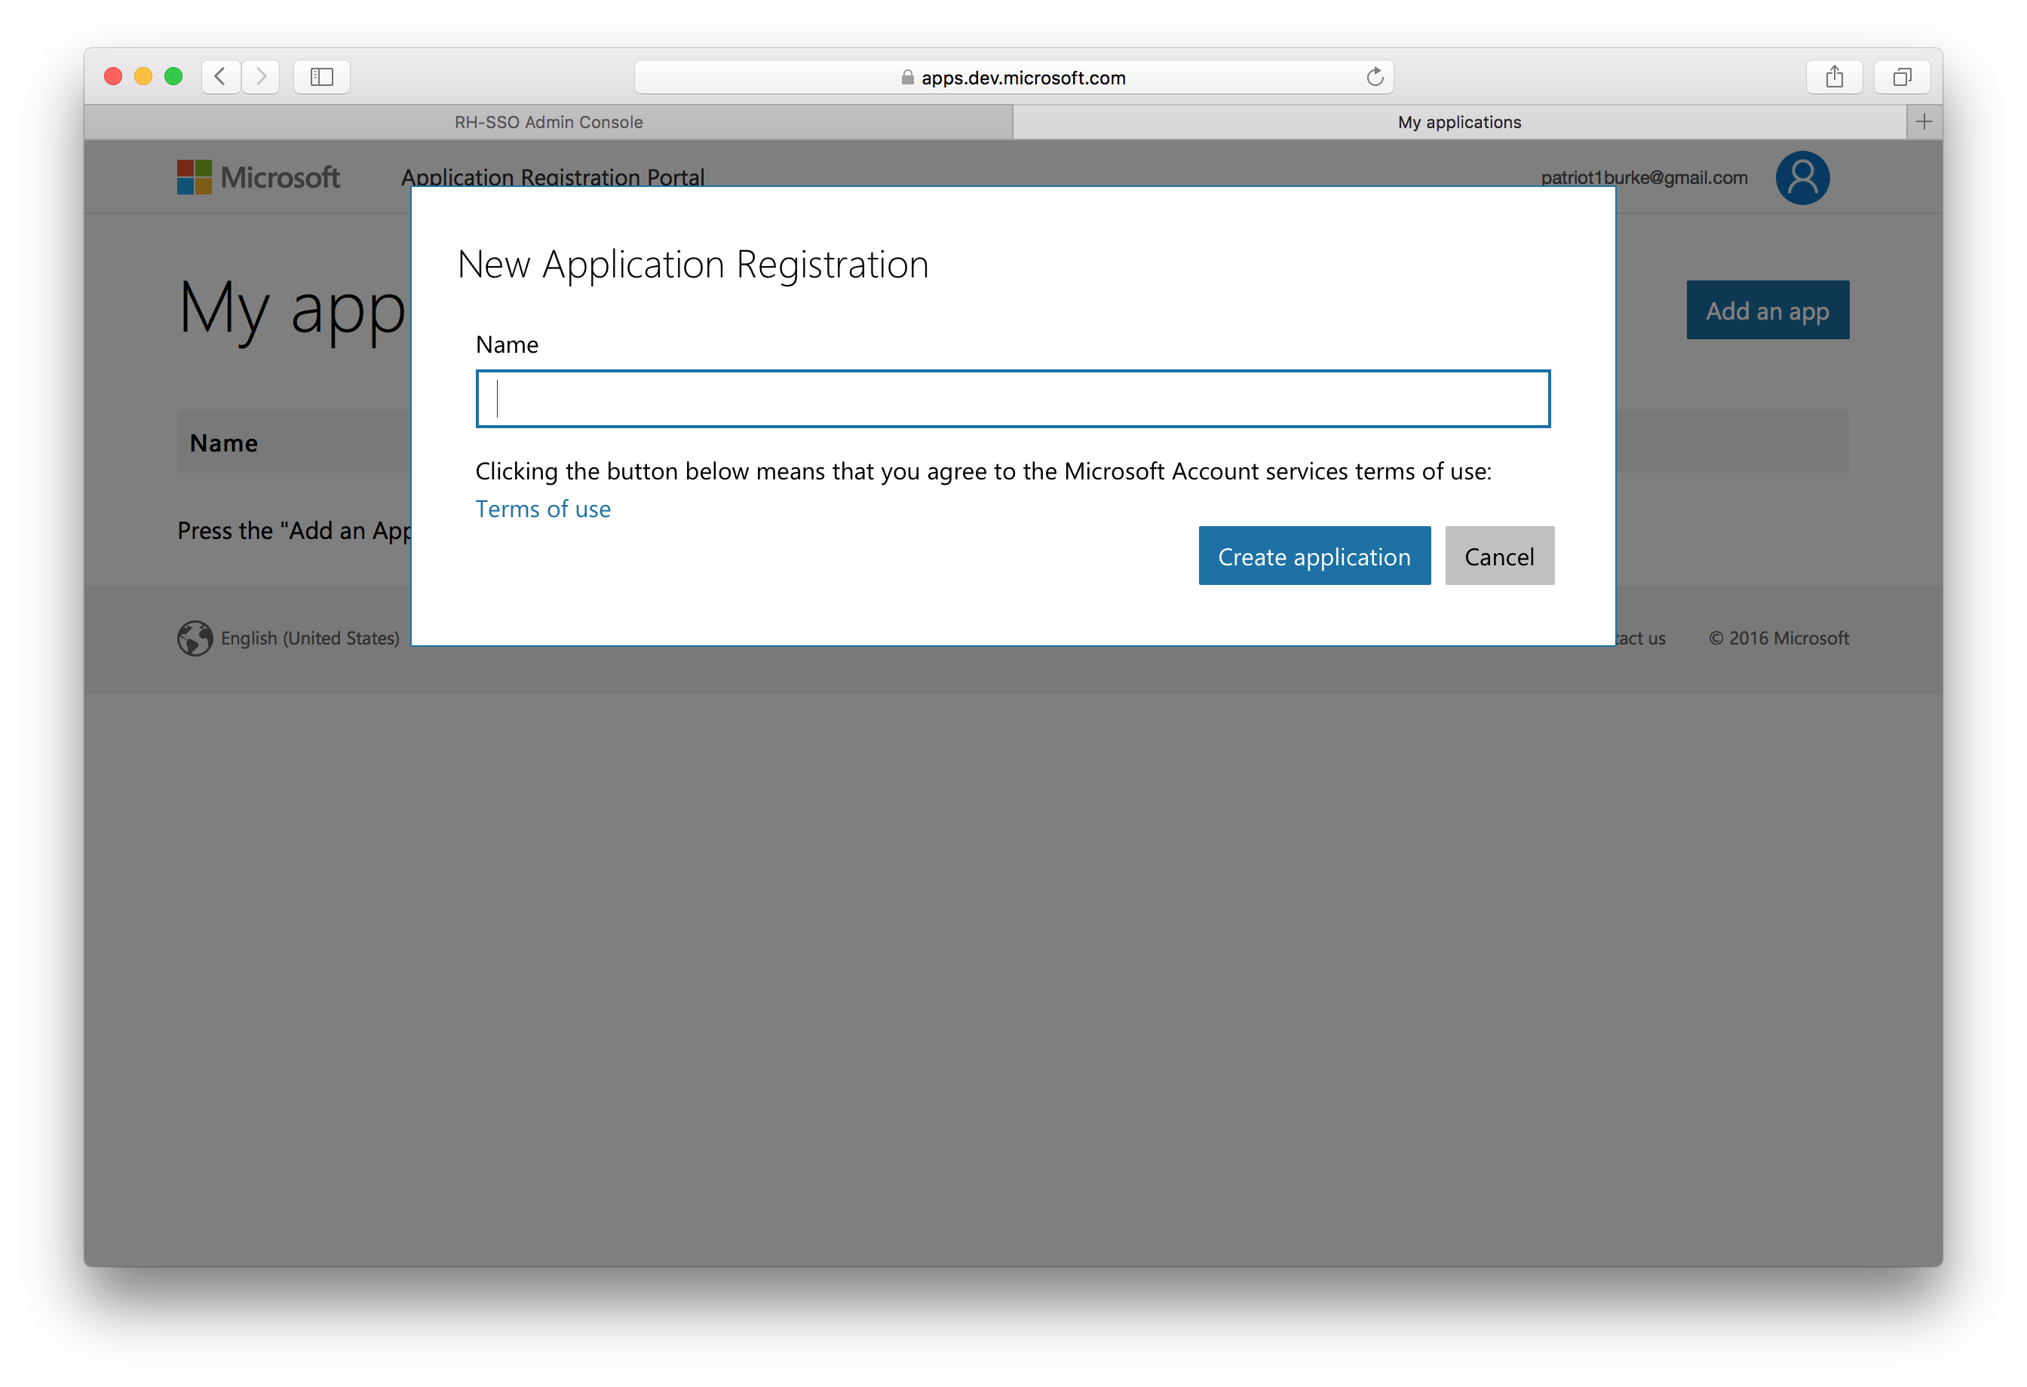The height and width of the screenshot is (1387, 2027).
Task: Click the Create application button
Action: click(1314, 556)
